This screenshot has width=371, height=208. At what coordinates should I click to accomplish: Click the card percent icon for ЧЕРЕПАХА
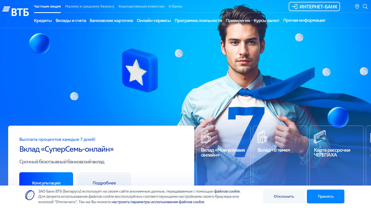[320, 137]
